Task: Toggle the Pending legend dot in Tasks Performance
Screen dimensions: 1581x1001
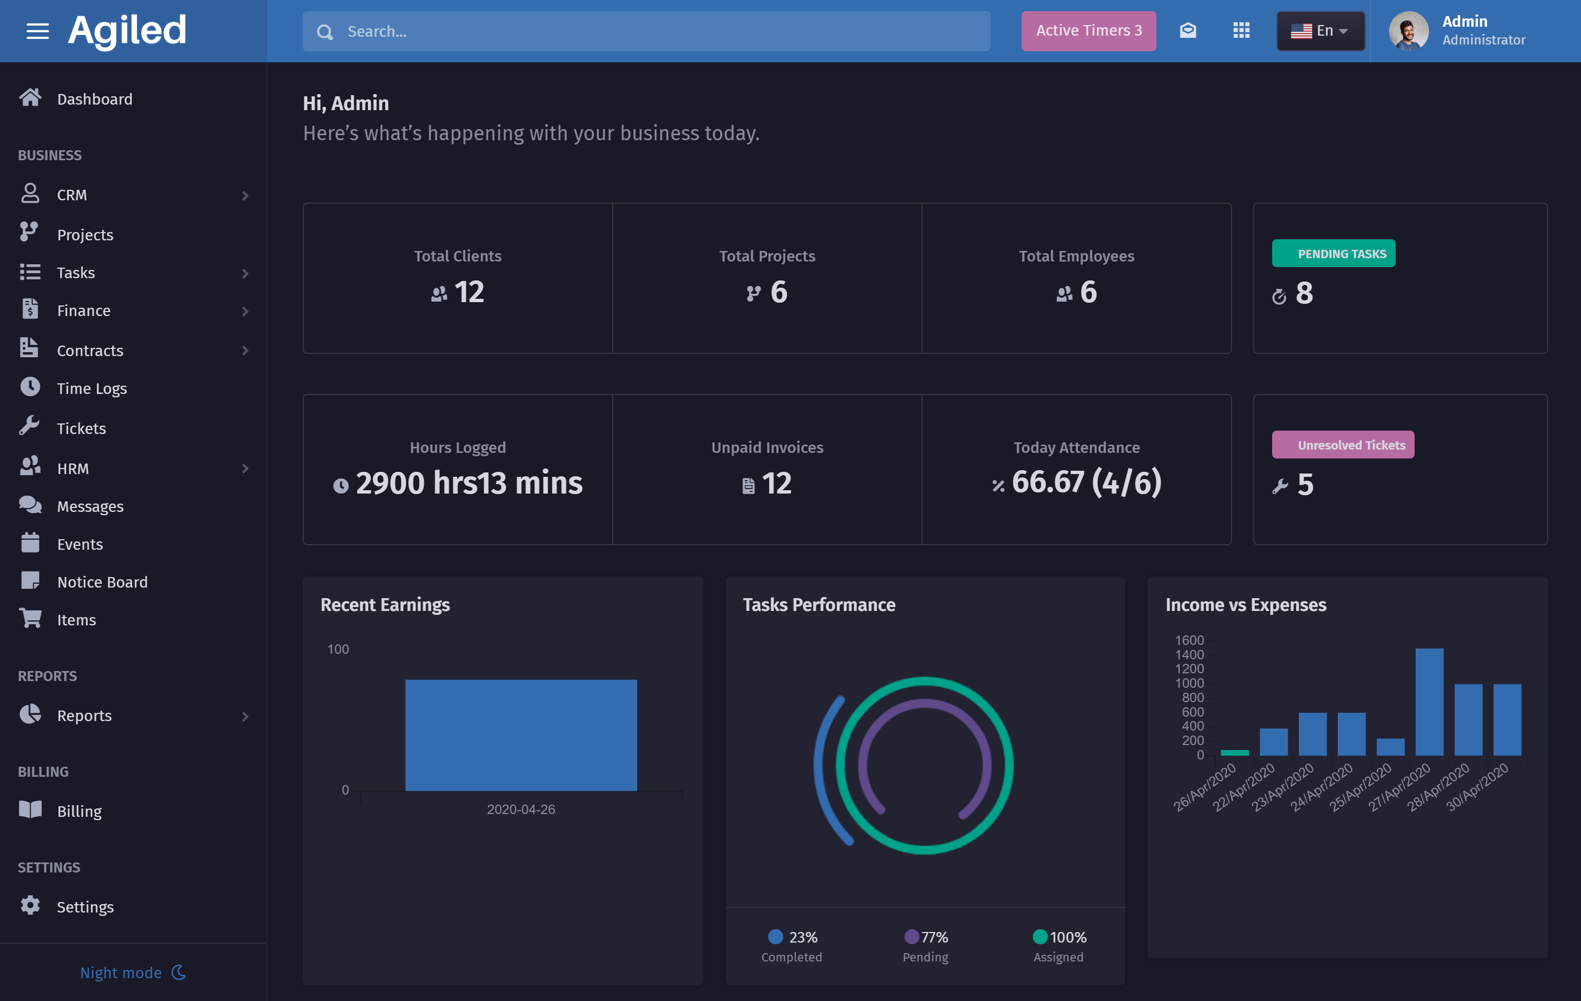Action: [912, 936]
